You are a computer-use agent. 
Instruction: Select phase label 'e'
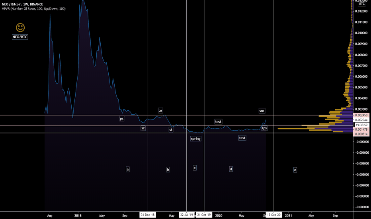click(295, 170)
